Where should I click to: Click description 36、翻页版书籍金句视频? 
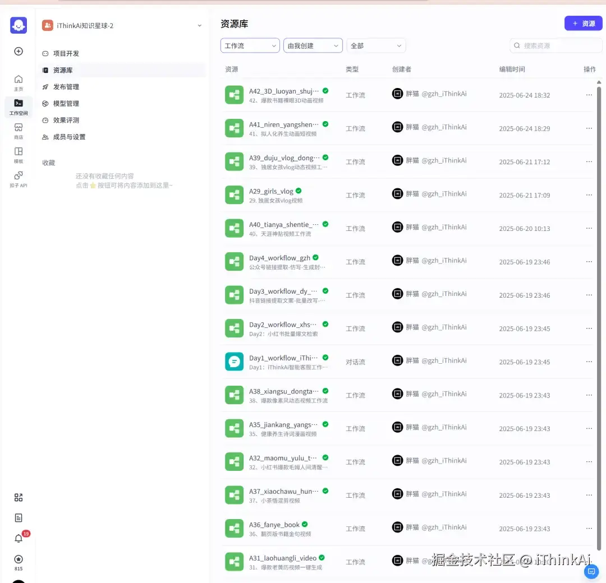(280, 534)
